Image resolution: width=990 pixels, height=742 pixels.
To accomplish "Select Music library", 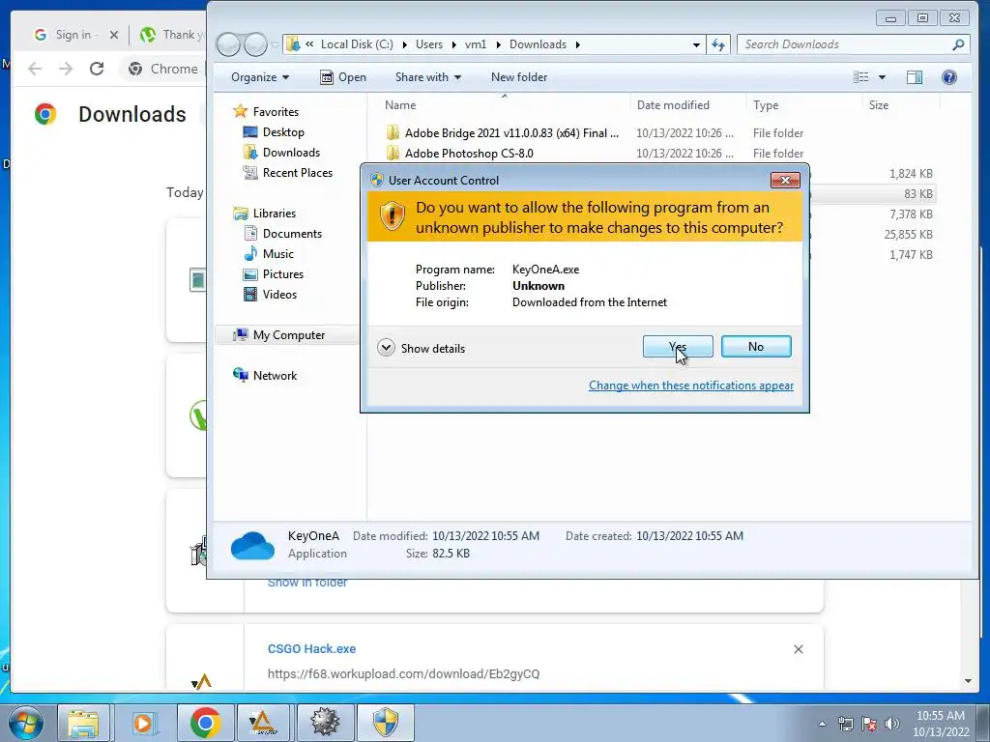I will pos(277,254).
